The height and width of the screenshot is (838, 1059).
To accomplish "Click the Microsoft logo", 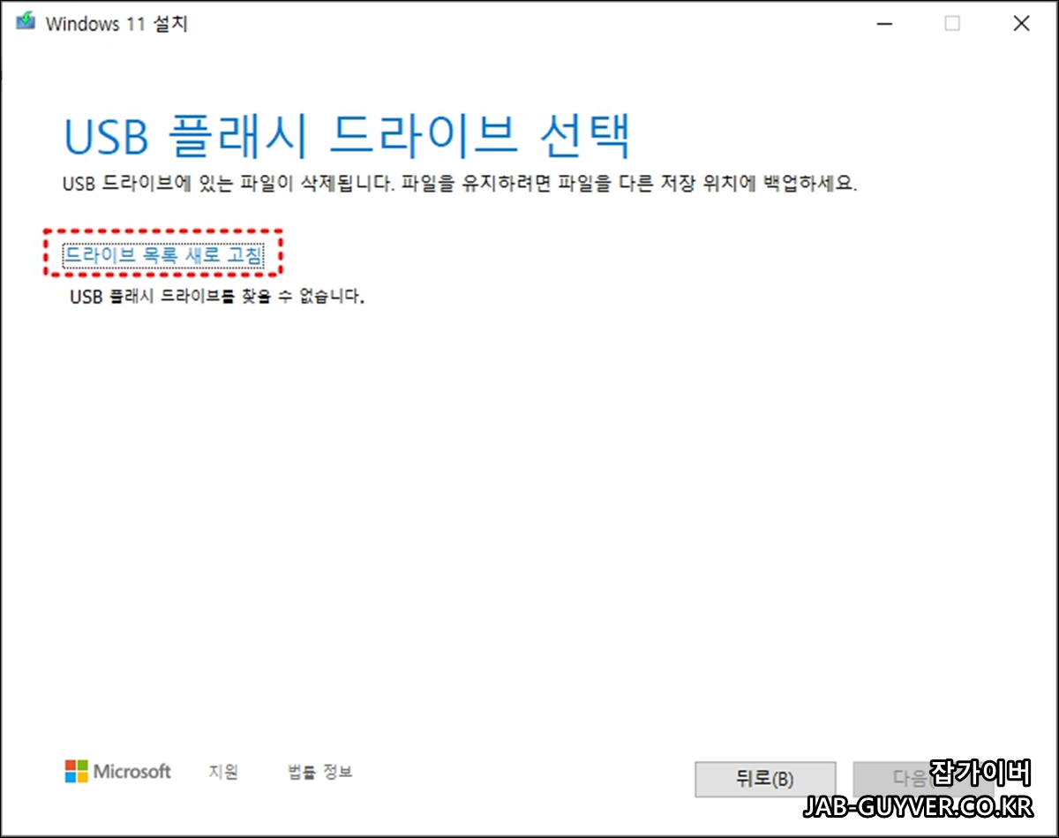I will coord(118,772).
